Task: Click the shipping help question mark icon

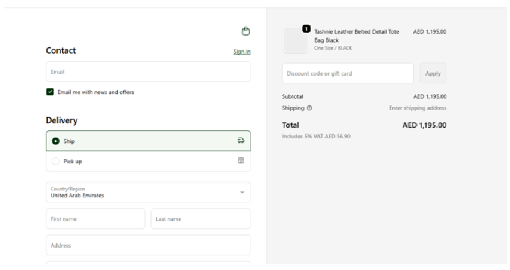Action: 310,108
